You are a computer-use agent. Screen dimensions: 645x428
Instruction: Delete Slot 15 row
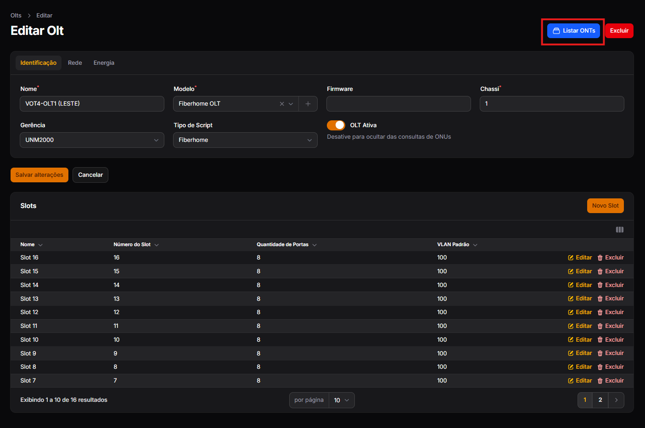point(611,271)
